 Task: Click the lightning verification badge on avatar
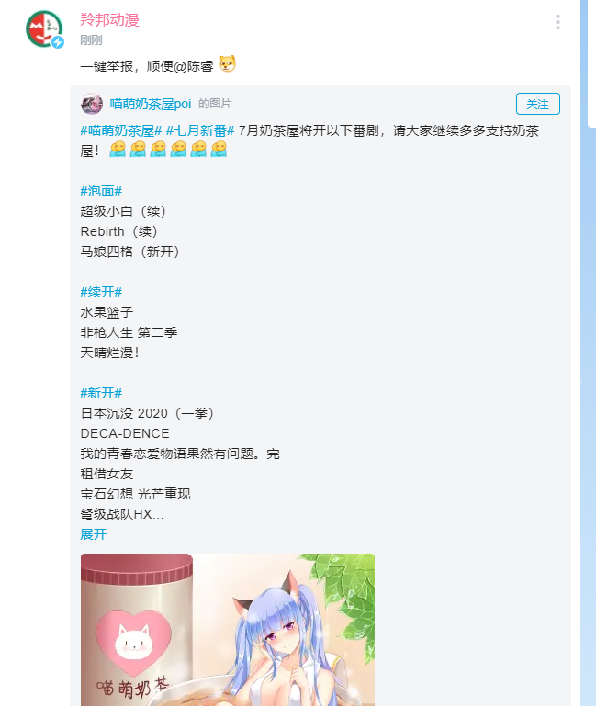pyautogui.click(x=58, y=42)
